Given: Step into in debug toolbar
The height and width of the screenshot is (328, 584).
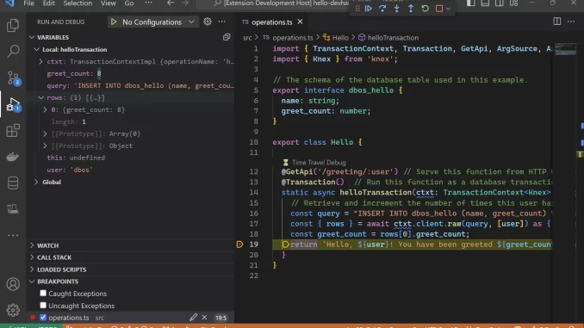Looking at the screenshot, I should 397,9.
